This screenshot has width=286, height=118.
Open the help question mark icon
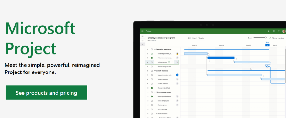click(x=279, y=31)
